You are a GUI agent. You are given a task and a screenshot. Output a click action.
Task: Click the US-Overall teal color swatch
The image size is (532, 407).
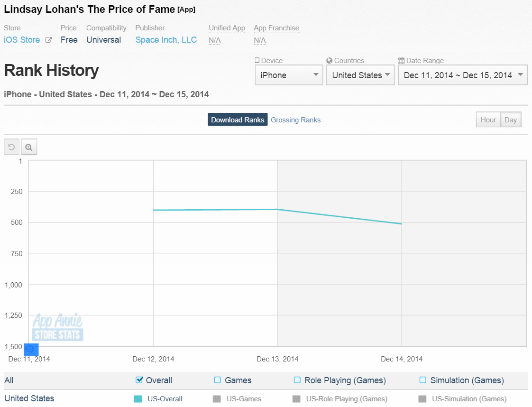coord(138,399)
